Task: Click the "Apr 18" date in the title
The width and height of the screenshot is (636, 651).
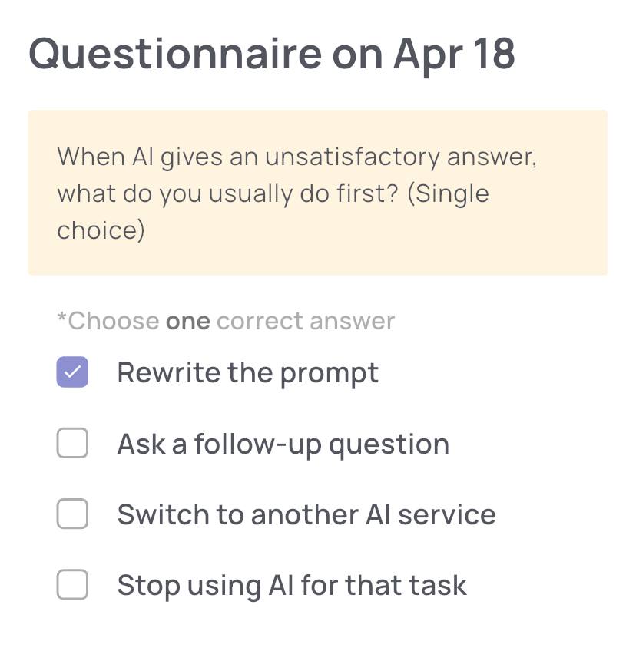Action: [x=454, y=54]
